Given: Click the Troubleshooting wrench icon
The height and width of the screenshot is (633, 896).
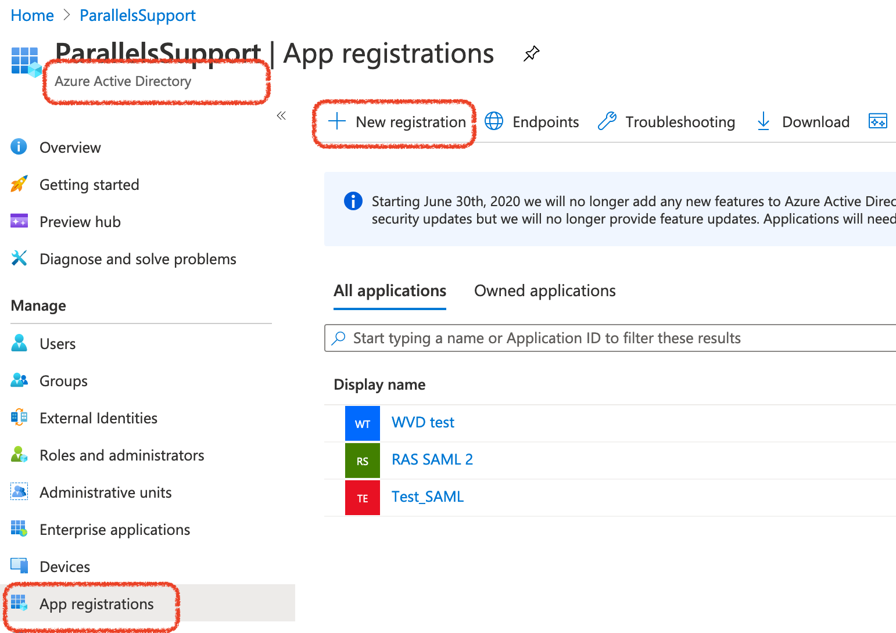Looking at the screenshot, I should click(607, 121).
